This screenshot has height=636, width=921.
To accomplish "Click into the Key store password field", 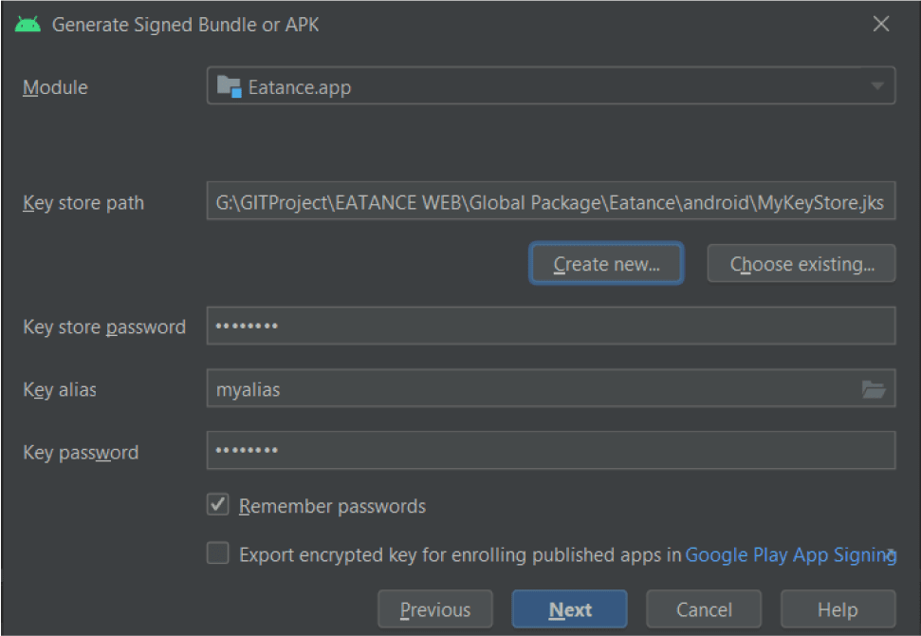I will (x=550, y=327).
